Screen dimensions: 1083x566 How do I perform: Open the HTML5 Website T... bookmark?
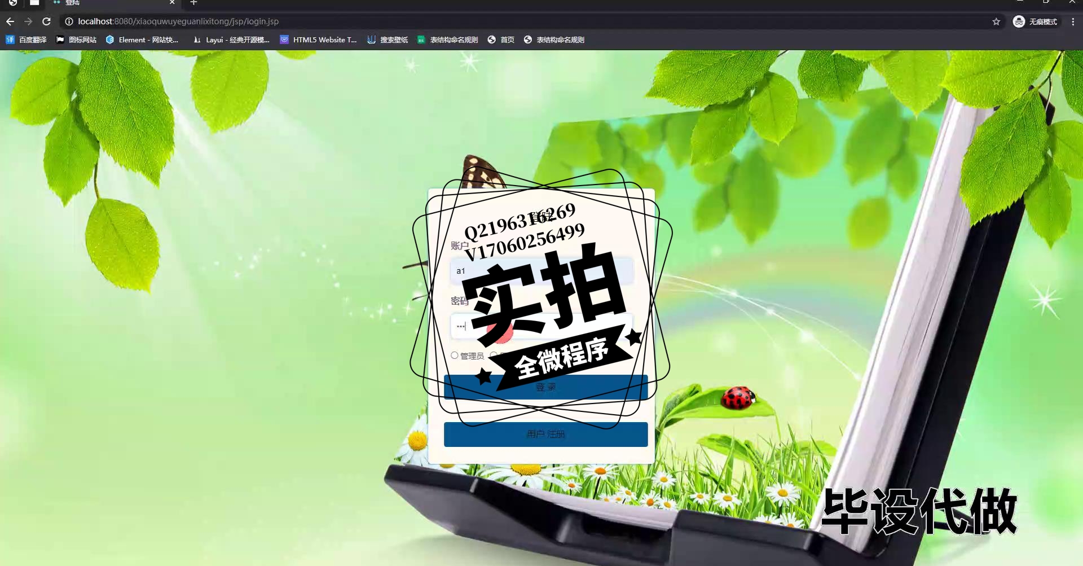tap(319, 40)
